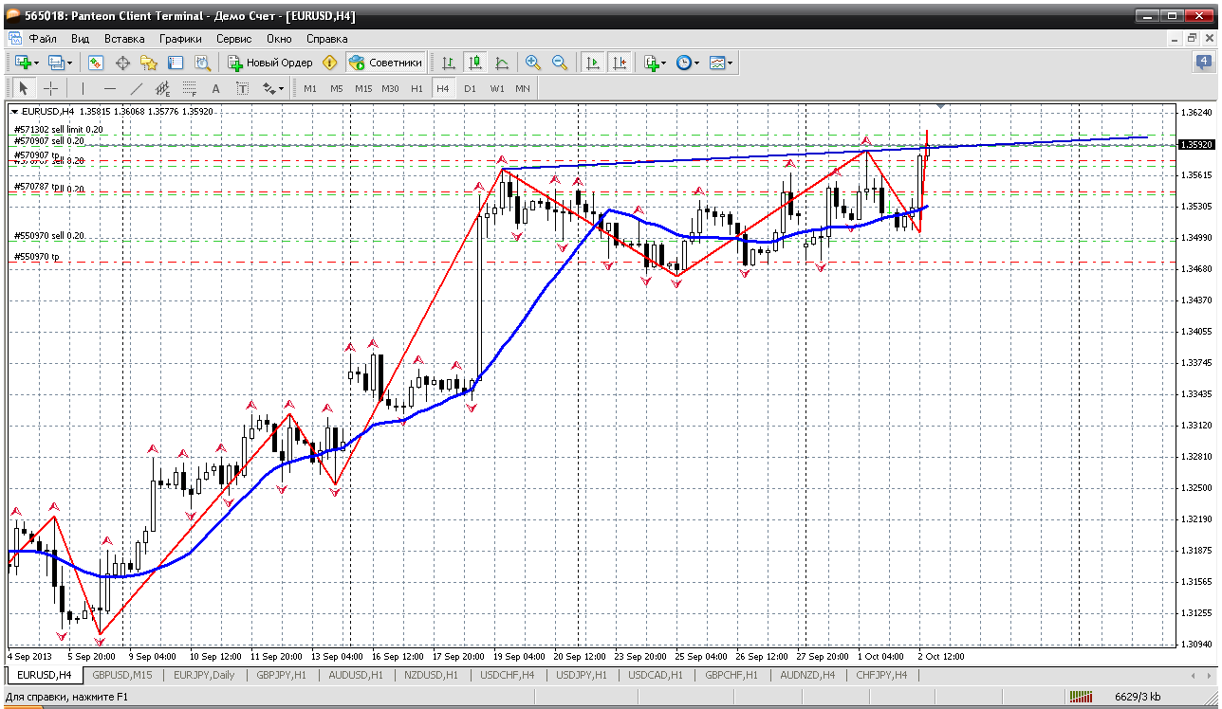This screenshot has height=709, width=1222.
Task: Open the Market Watch window icon
Action: click(x=96, y=63)
